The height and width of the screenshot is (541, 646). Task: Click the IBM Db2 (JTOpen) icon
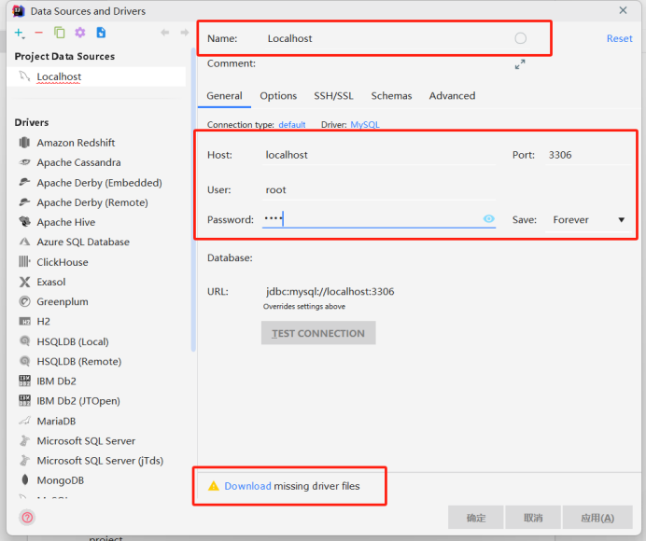pos(24,400)
